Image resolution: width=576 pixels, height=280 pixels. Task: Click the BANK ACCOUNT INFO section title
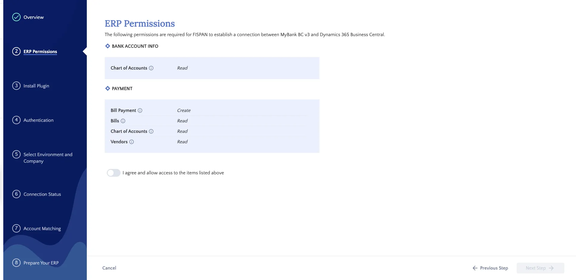tap(135, 46)
